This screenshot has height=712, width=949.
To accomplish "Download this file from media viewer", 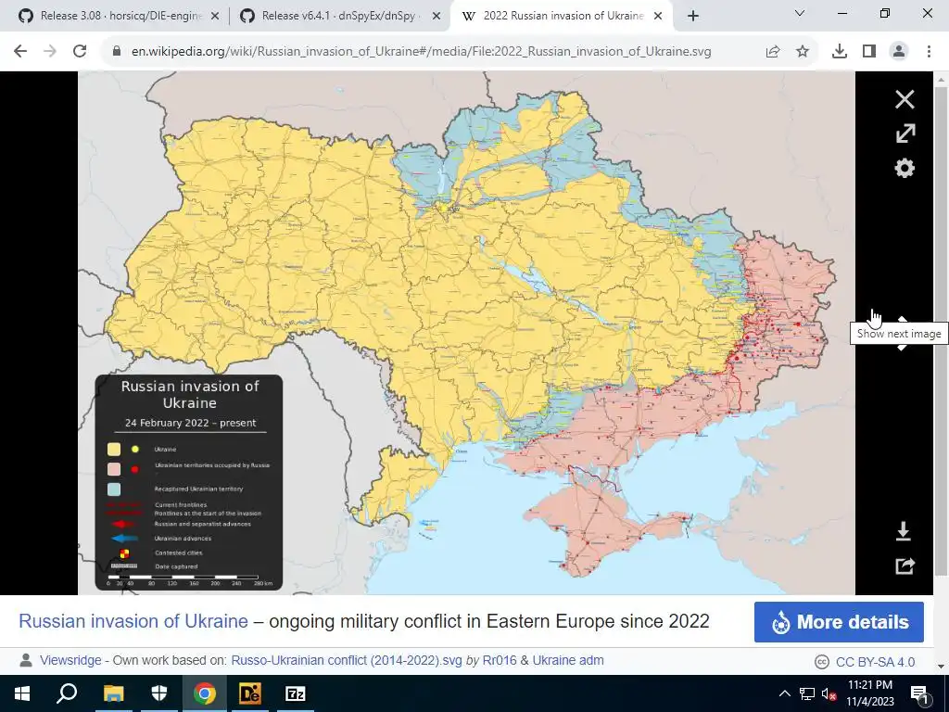I will pyautogui.click(x=903, y=531).
